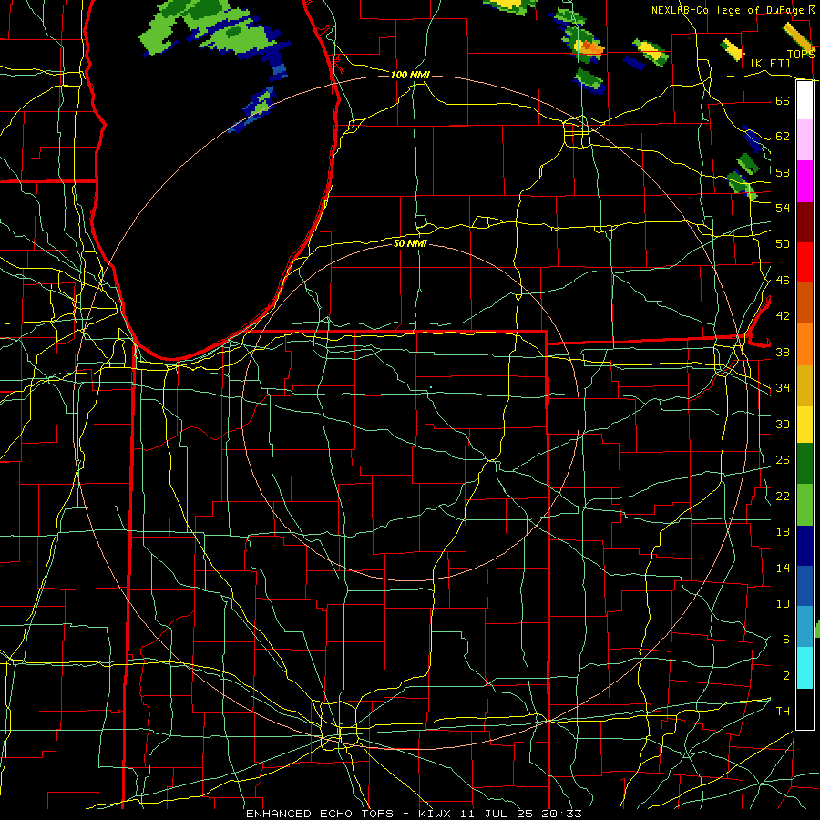Click the legend value "46"
The height and width of the screenshot is (820, 820).
(x=783, y=281)
